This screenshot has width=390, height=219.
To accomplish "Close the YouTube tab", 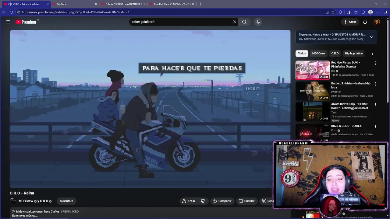I will point(96,4).
